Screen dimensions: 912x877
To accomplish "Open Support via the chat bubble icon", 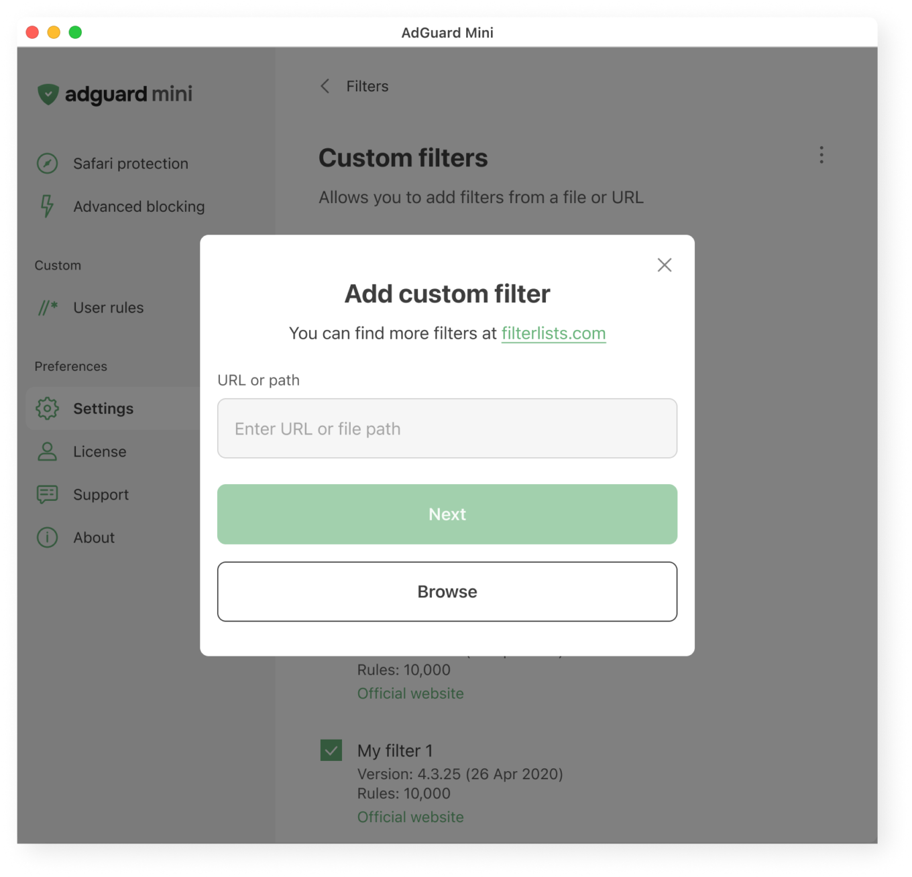I will [x=48, y=494].
